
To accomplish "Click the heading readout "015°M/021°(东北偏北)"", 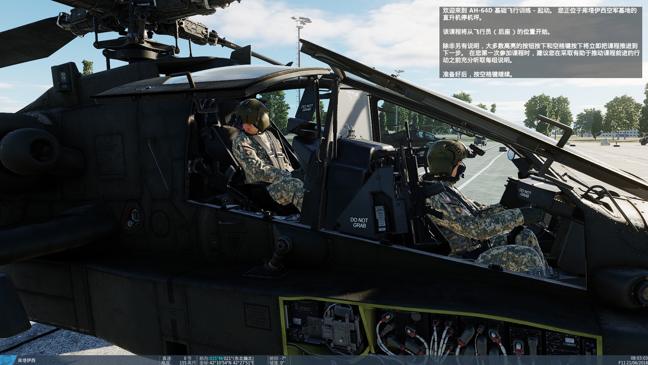I will pyautogui.click(x=231, y=358).
